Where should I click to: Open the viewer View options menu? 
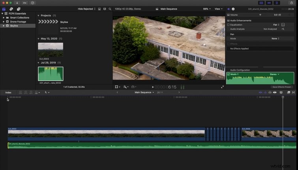(x=219, y=9)
